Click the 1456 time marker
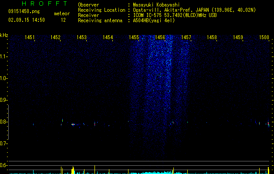274x174 pixels. pos(160,37)
